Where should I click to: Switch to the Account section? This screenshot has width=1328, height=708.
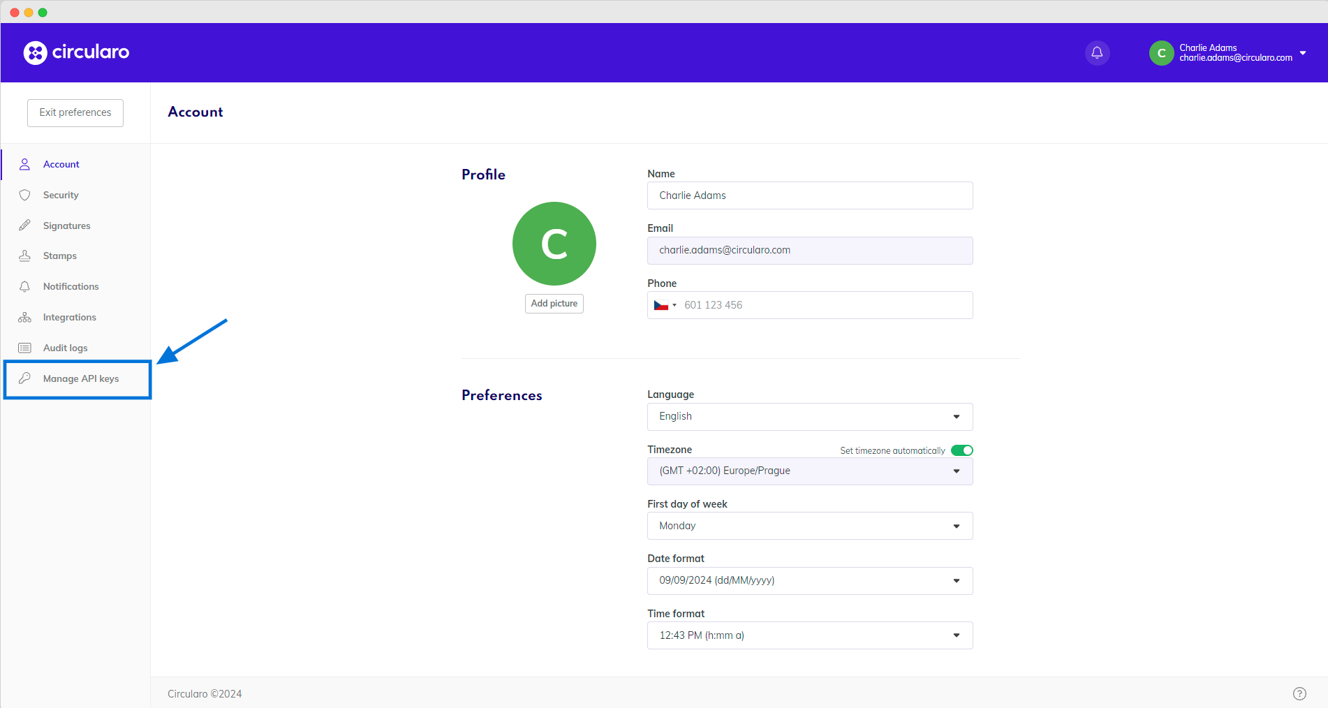click(61, 164)
